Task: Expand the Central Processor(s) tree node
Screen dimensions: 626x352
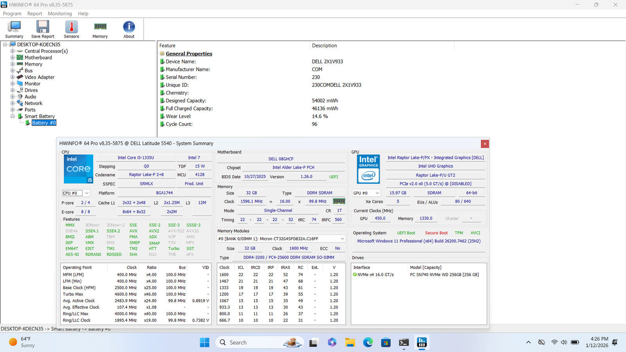Action: pos(13,51)
